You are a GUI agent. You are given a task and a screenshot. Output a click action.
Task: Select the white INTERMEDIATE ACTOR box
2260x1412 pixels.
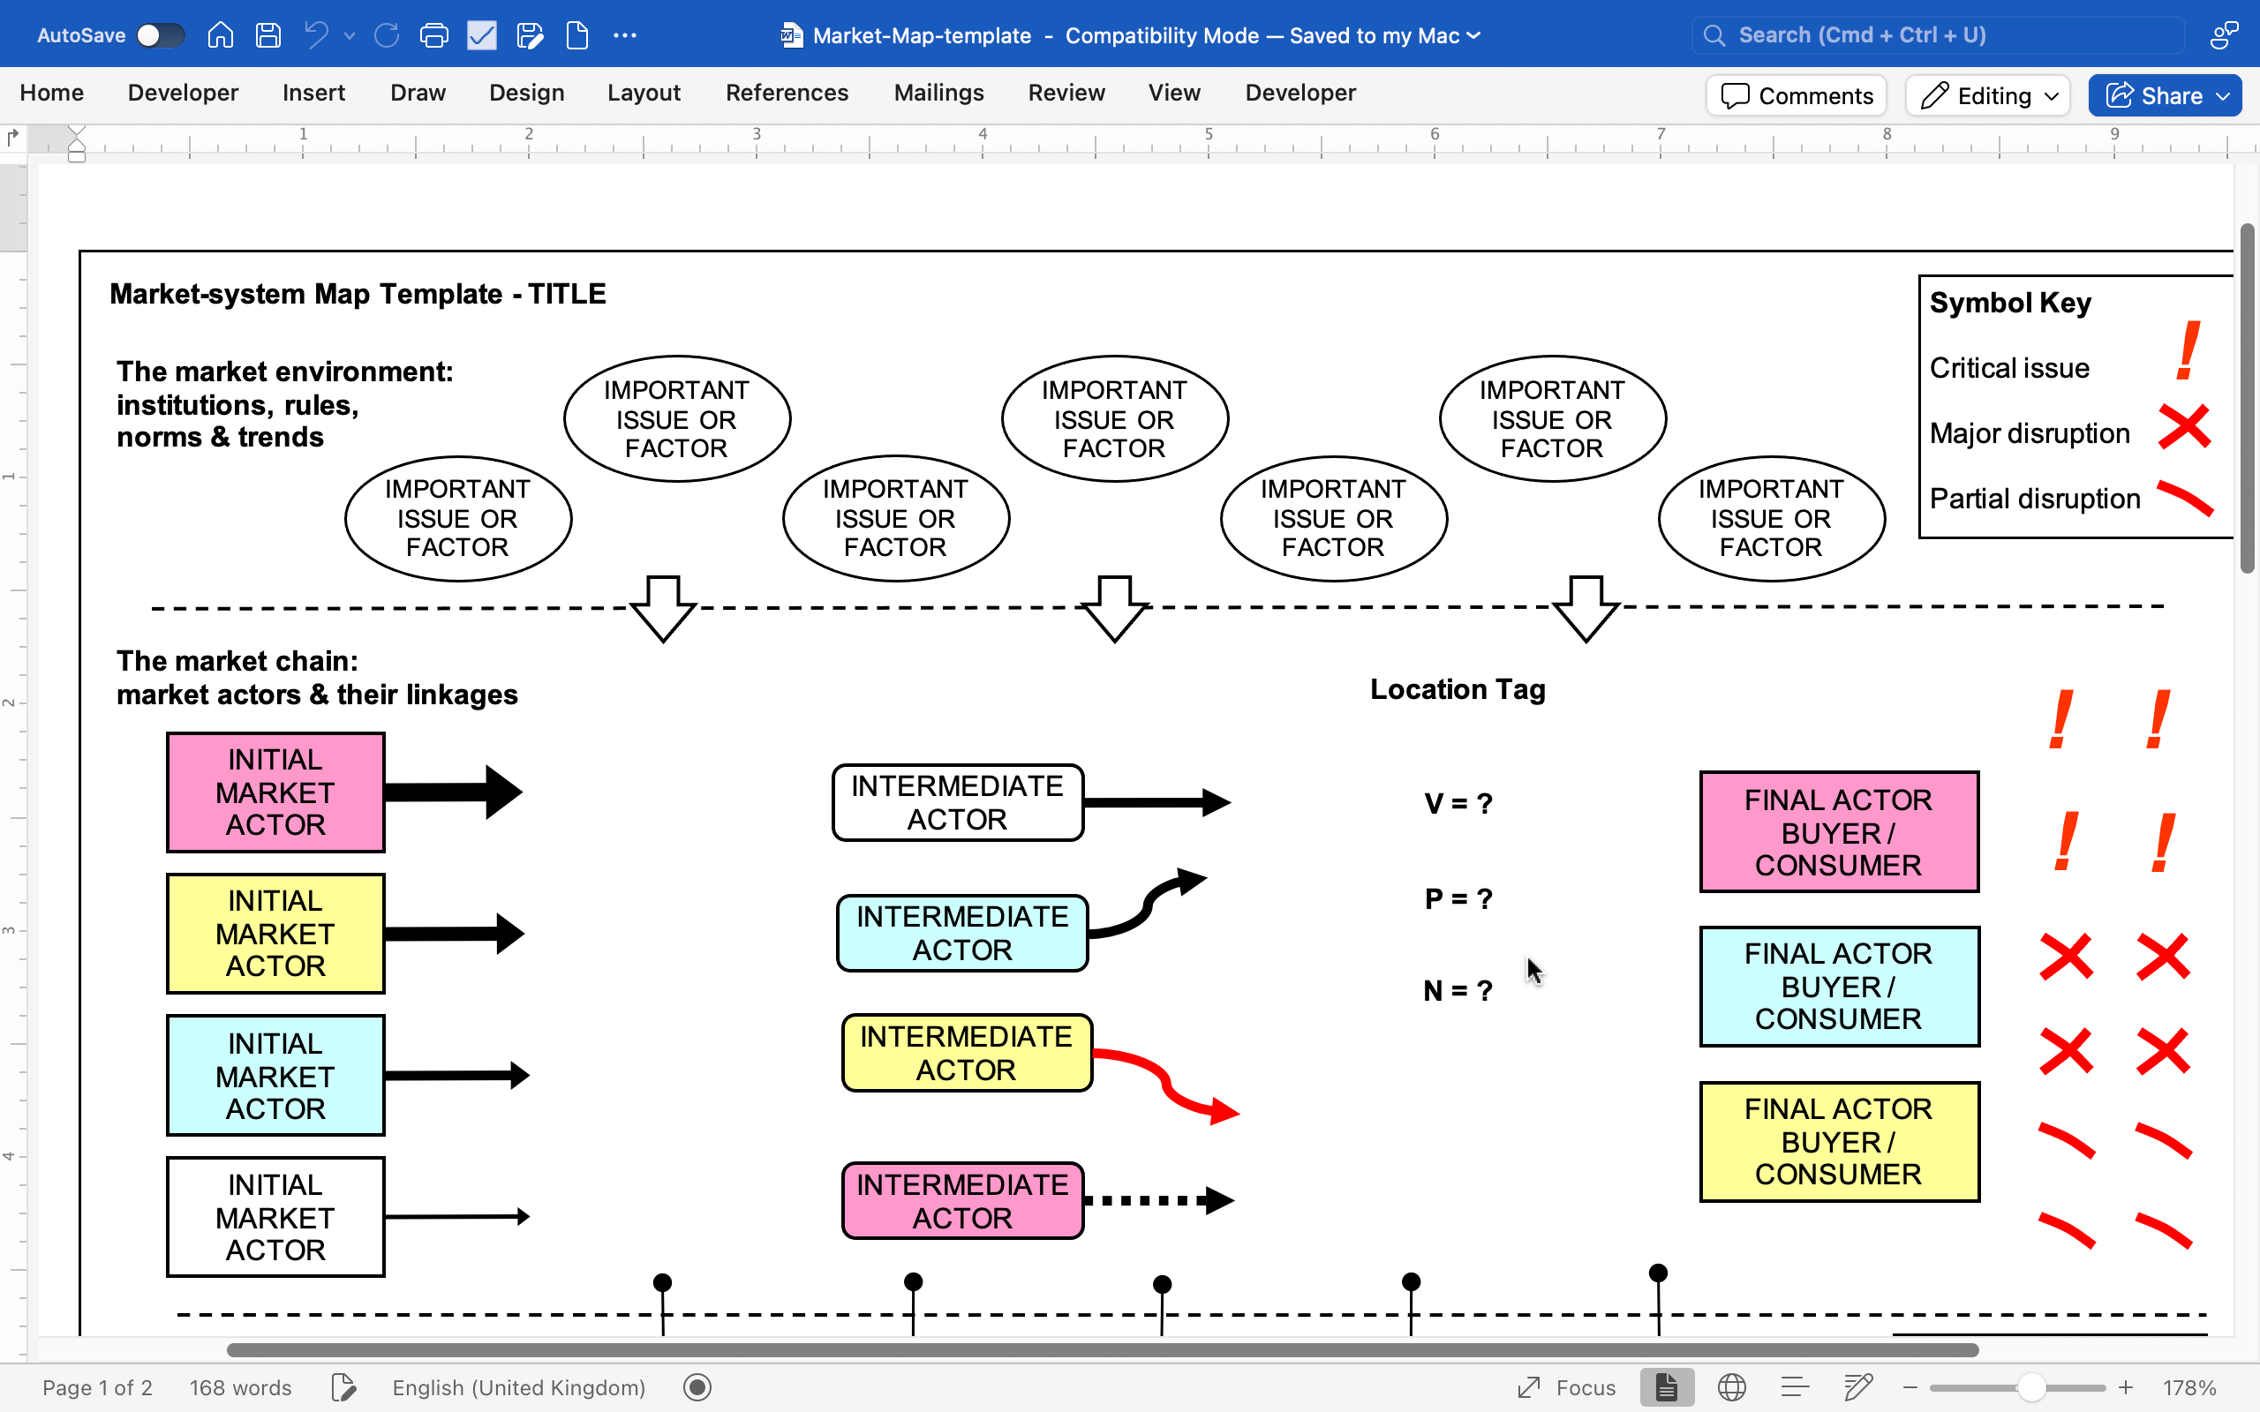pos(957,802)
